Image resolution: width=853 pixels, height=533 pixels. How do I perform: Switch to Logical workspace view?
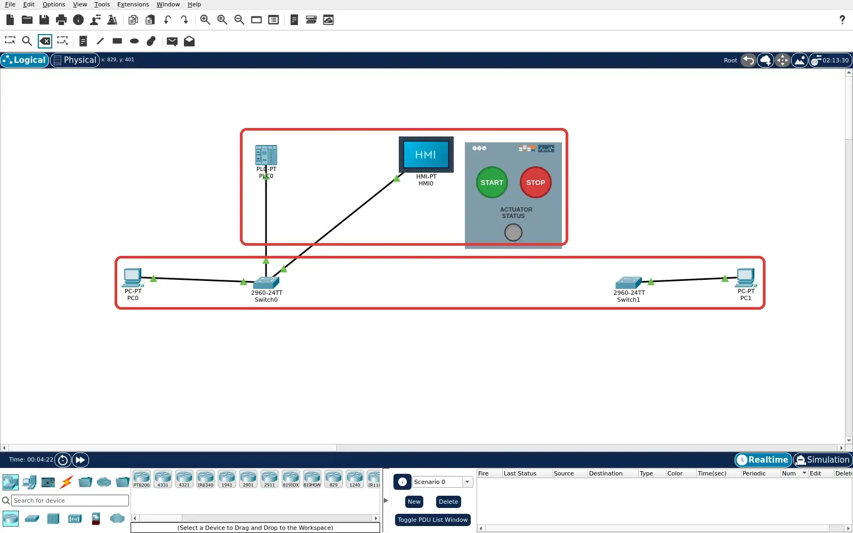25,60
